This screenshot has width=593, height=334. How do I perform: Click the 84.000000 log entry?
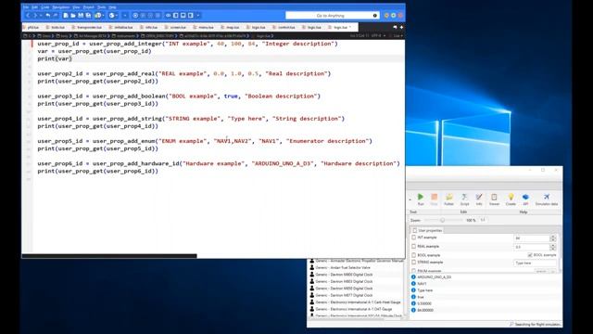click(x=425, y=310)
